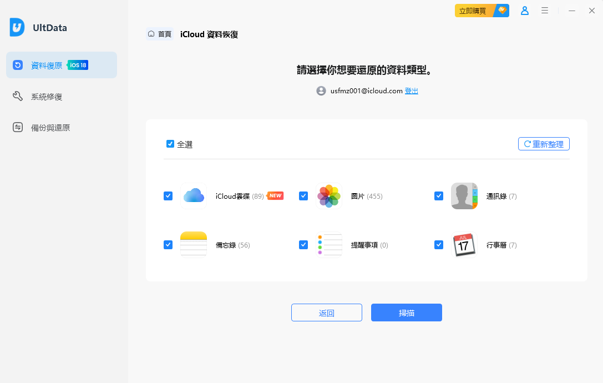
Task: Uncheck the 圖片 (455) checkbox
Action: coord(303,196)
